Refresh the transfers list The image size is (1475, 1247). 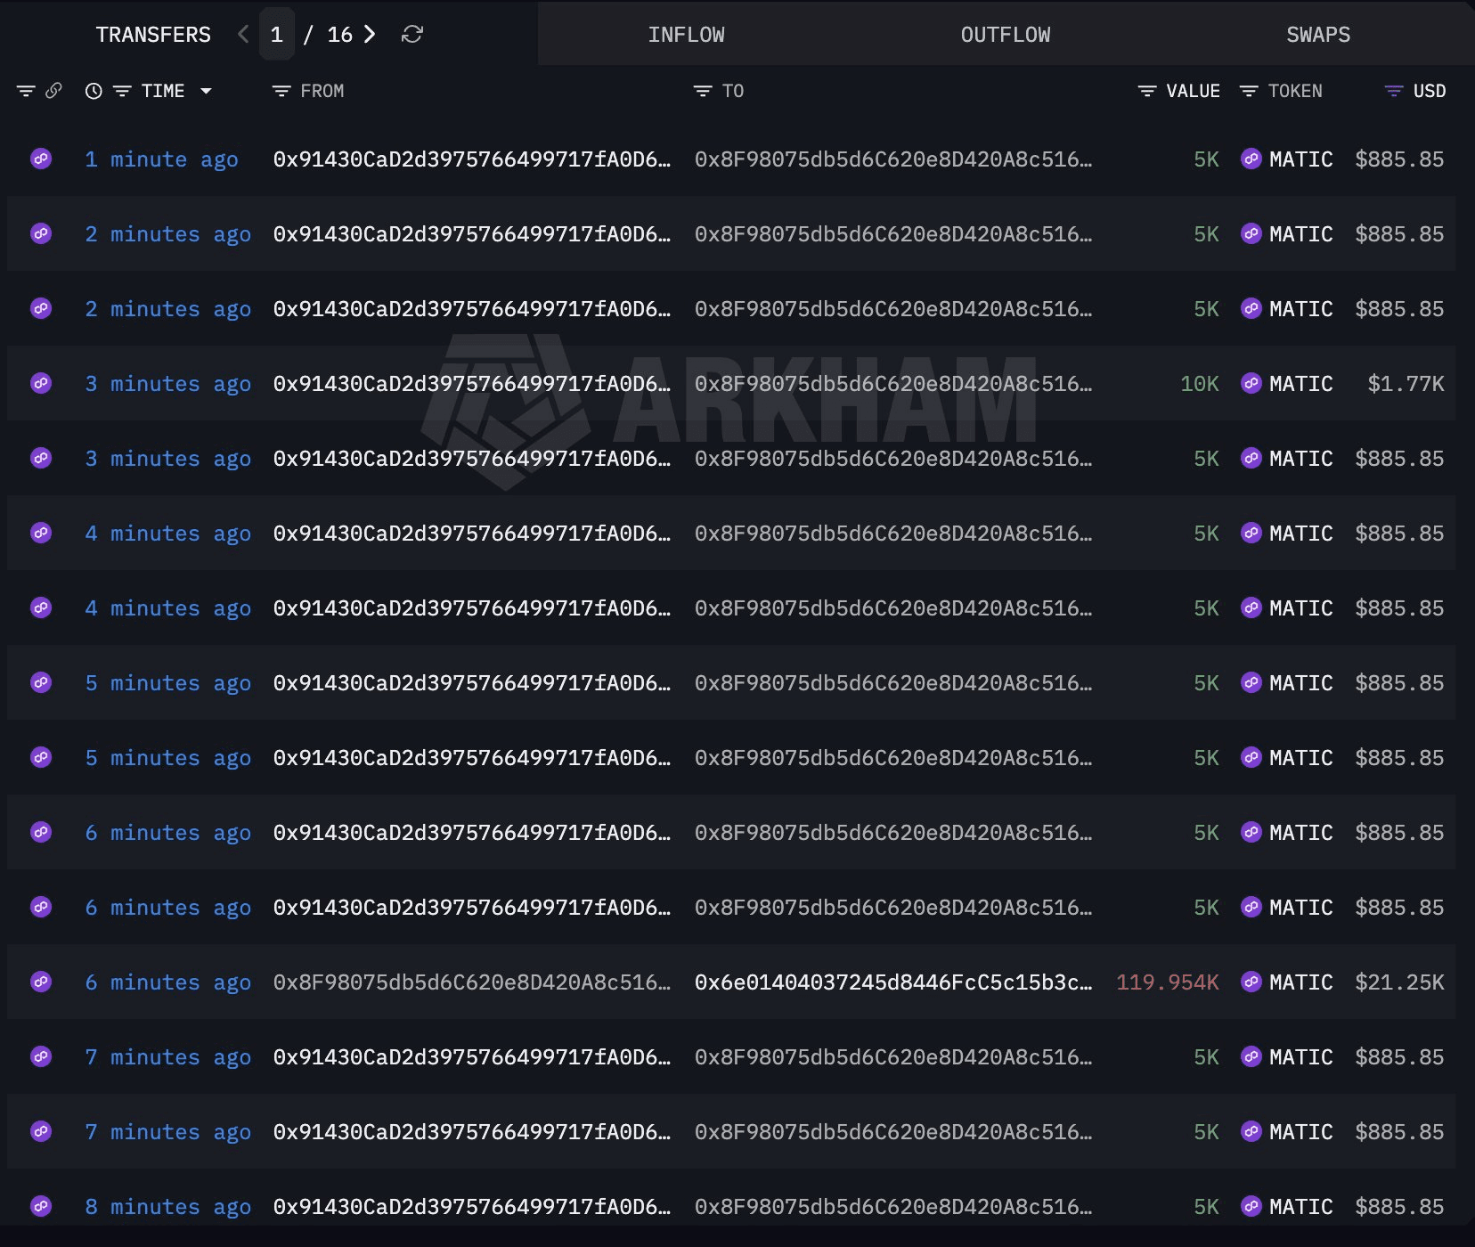tap(412, 35)
